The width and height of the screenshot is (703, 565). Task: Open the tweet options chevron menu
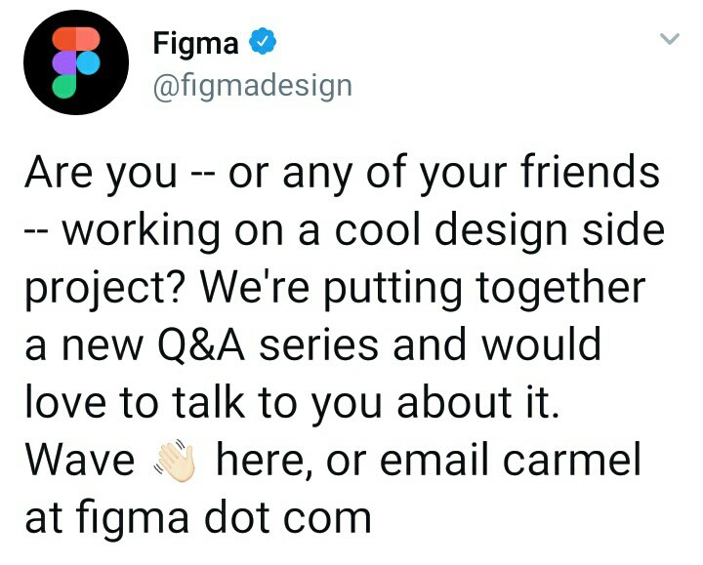pos(669,40)
